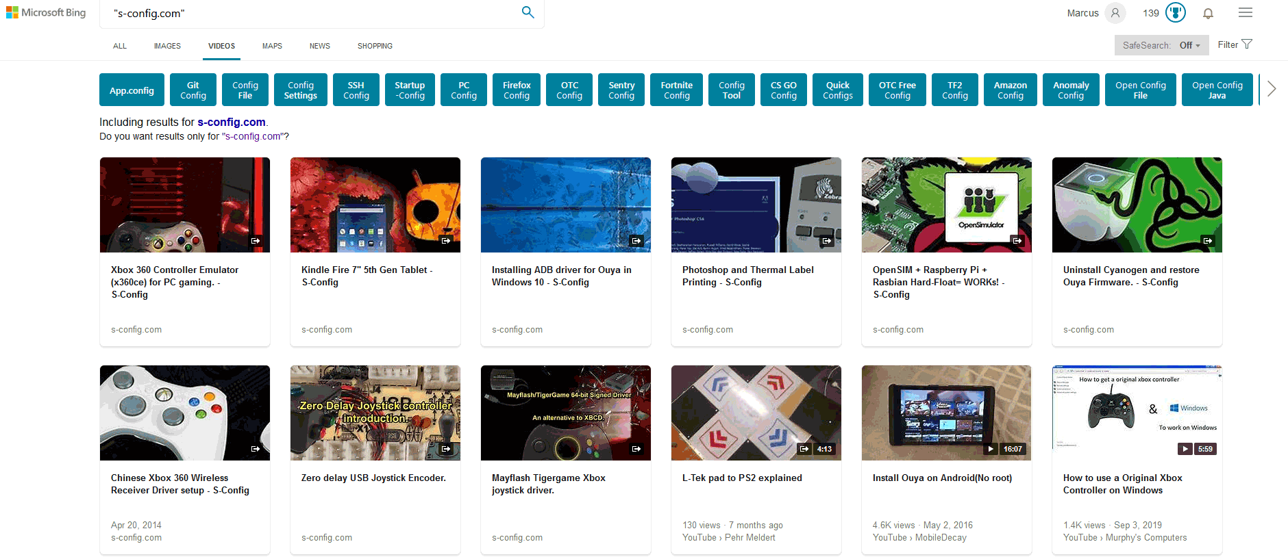Click the Startup -Config suggestion chip
Image resolution: width=1288 pixels, height=557 pixels.
click(410, 90)
